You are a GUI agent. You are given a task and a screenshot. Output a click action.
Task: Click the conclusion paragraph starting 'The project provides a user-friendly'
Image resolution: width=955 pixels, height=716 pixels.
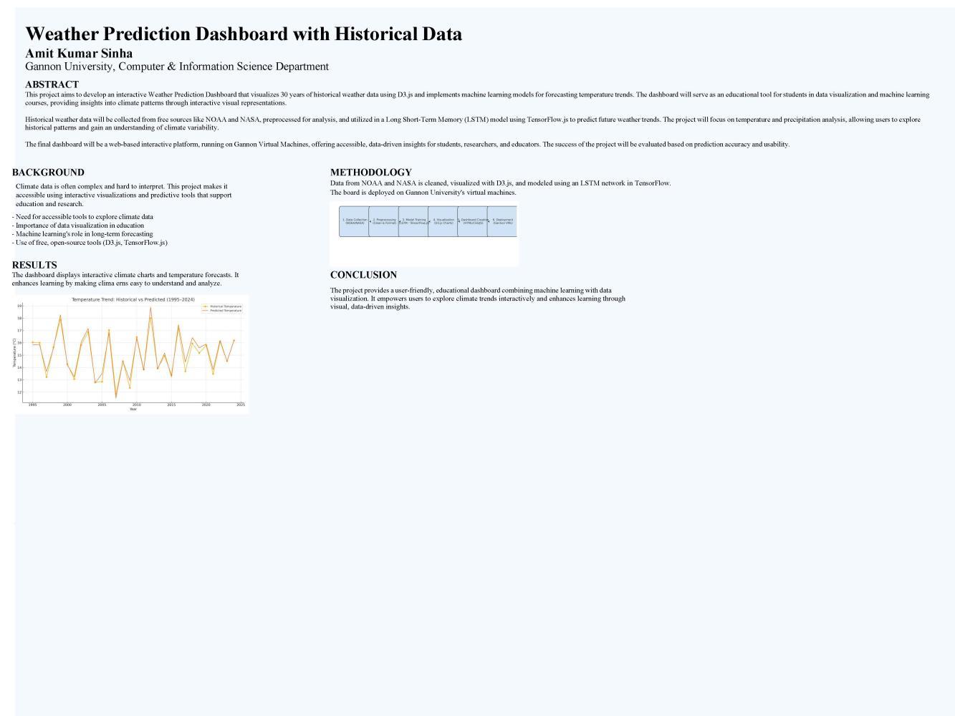pos(478,299)
